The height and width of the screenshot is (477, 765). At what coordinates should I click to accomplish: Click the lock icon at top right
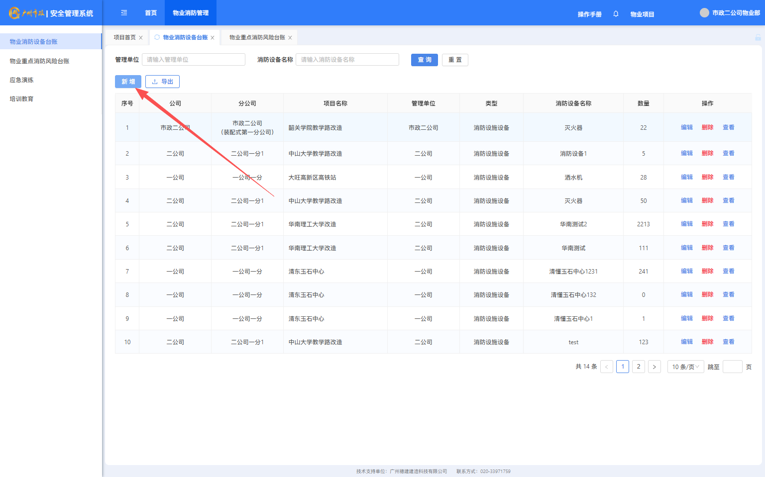(758, 38)
